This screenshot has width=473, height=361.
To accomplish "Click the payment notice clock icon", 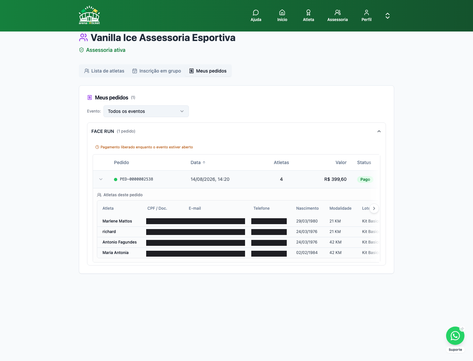I will (97, 147).
